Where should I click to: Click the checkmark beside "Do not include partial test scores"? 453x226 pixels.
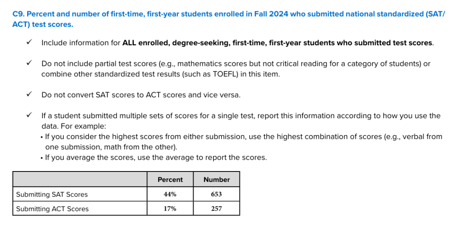click(x=29, y=63)
